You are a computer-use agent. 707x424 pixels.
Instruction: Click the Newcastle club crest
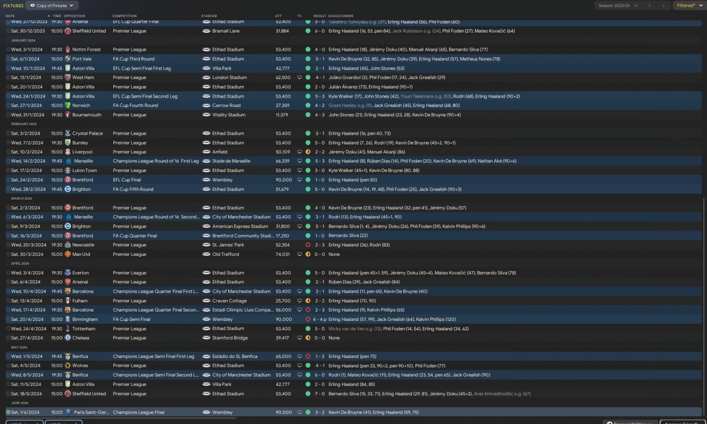coord(68,245)
